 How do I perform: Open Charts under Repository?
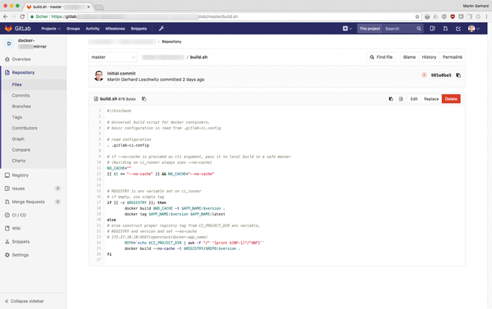[x=19, y=161]
